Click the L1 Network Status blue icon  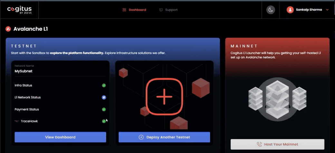point(104,98)
